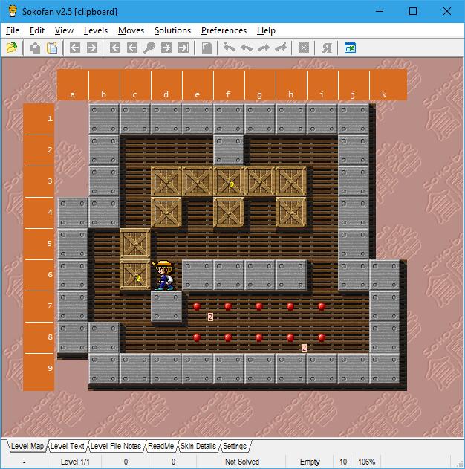
Task: Switch to the Level Map tab
Action: coord(27,446)
